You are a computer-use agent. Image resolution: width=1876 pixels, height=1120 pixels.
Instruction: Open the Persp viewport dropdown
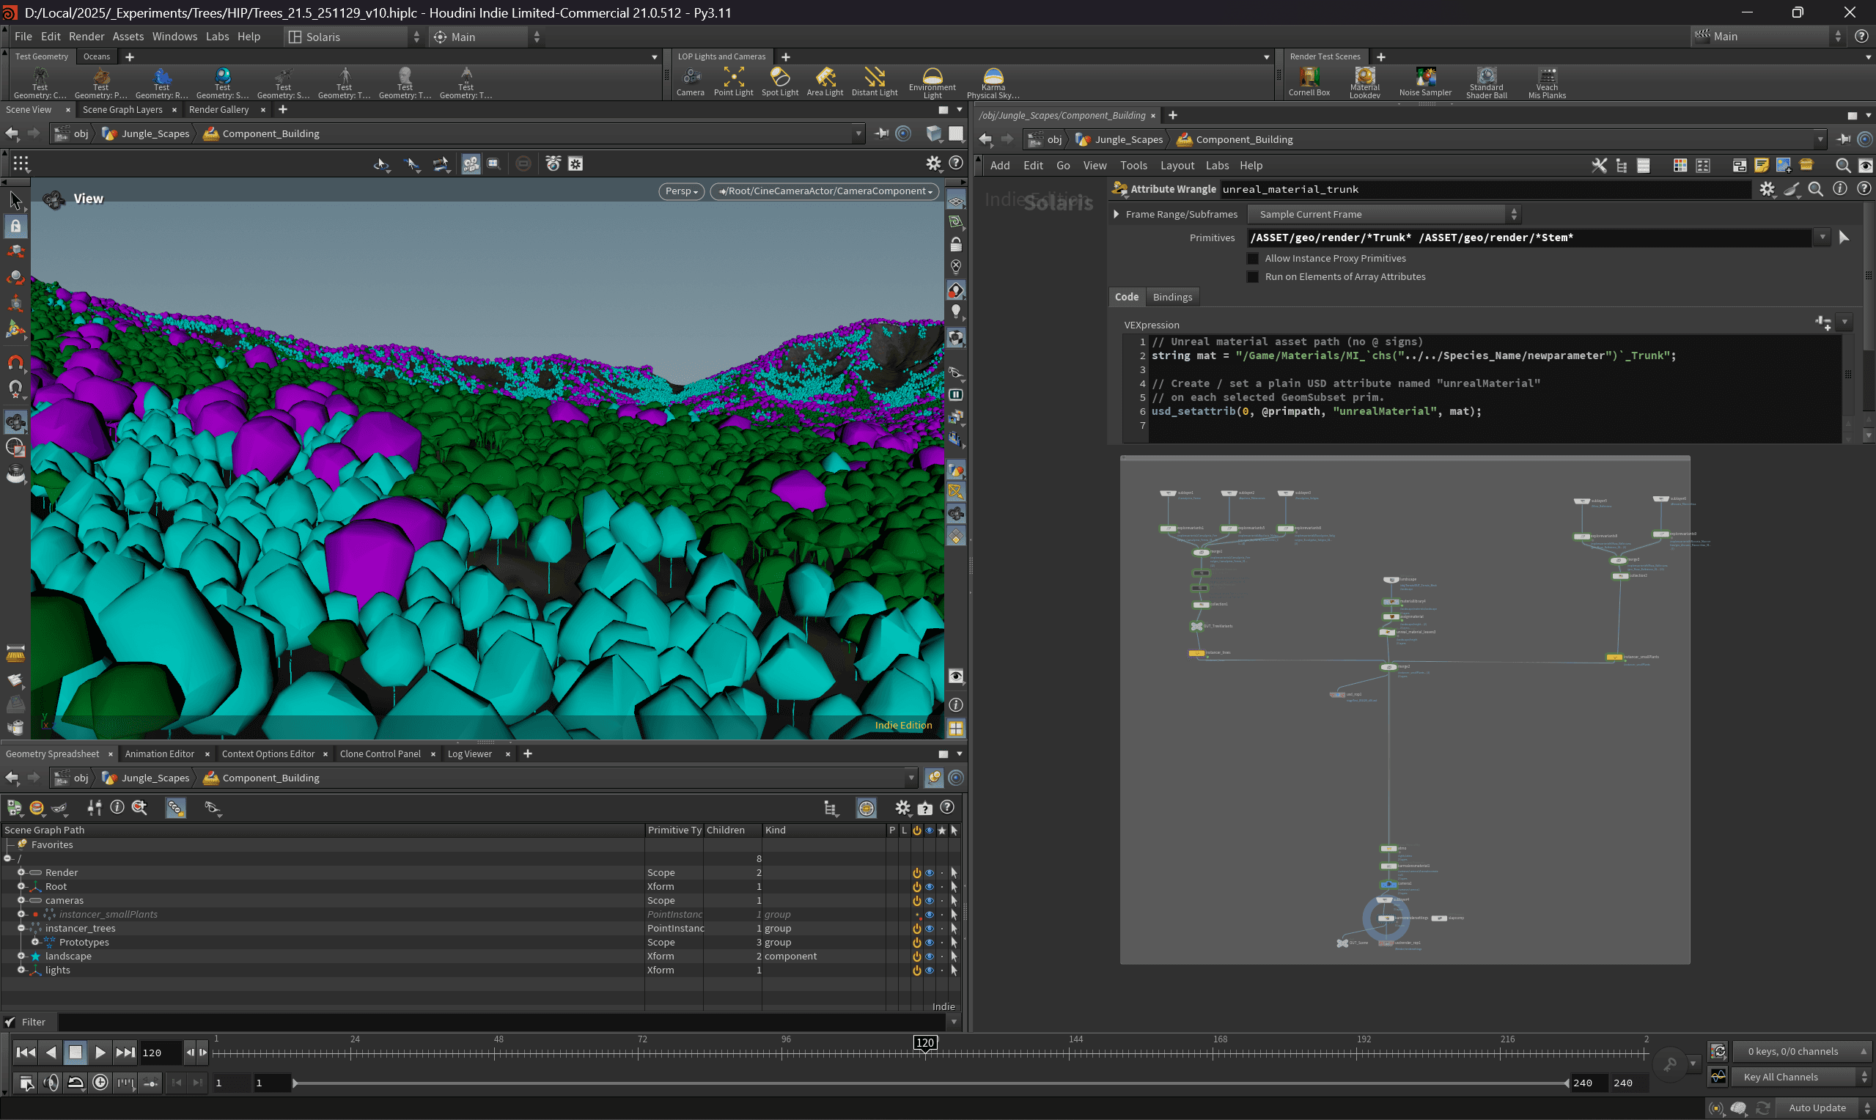(680, 191)
